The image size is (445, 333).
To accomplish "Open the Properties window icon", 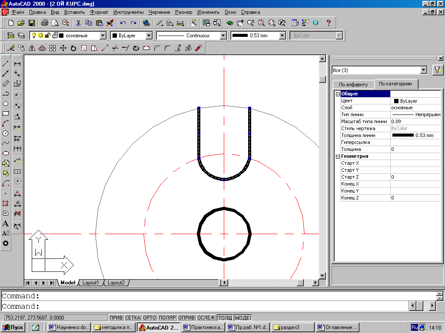I will [x=295, y=23].
